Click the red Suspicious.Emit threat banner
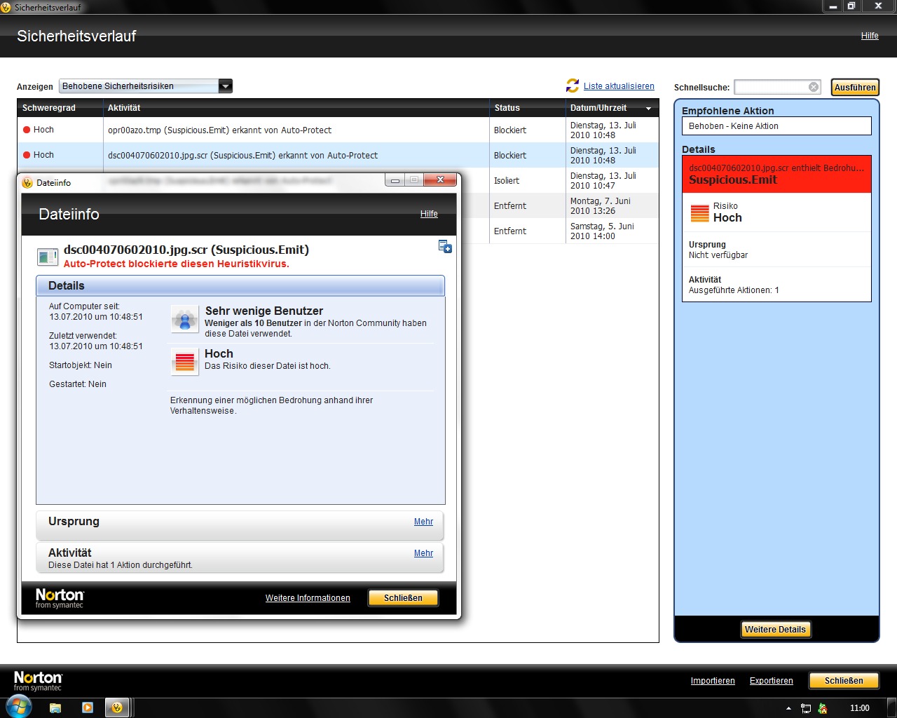897x718 pixels. click(776, 174)
